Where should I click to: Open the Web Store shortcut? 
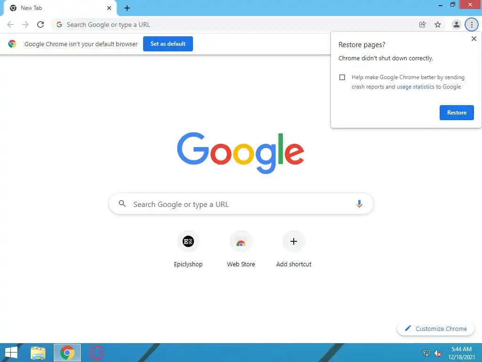[241, 249]
